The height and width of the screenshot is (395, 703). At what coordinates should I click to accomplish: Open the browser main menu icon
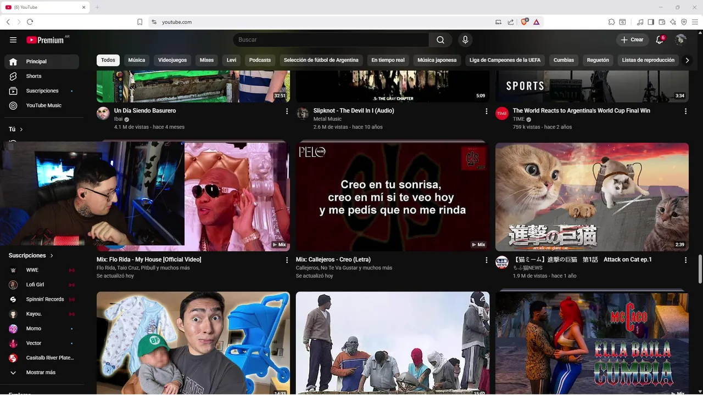tap(695, 22)
